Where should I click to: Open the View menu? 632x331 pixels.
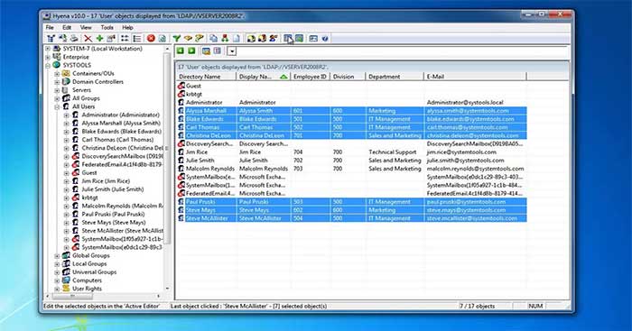(86, 27)
